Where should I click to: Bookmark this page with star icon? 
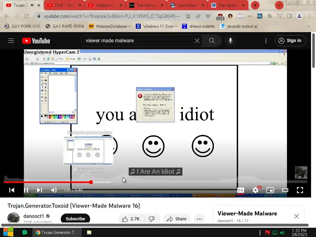click(x=208, y=16)
